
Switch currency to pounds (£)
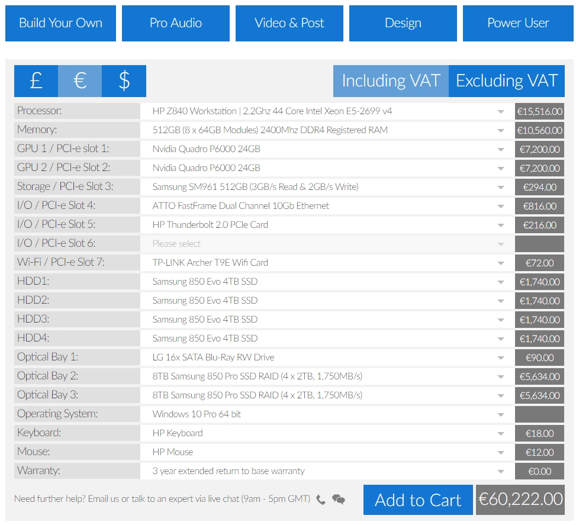(36, 81)
